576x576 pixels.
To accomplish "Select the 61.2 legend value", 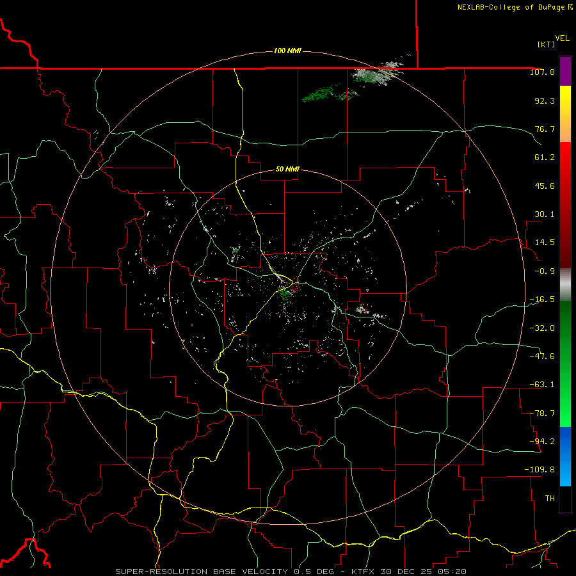I will tap(545, 157).
